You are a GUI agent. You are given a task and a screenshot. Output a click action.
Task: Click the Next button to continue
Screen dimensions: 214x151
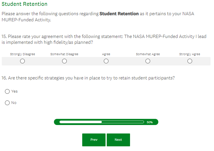(x=118, y=140)
